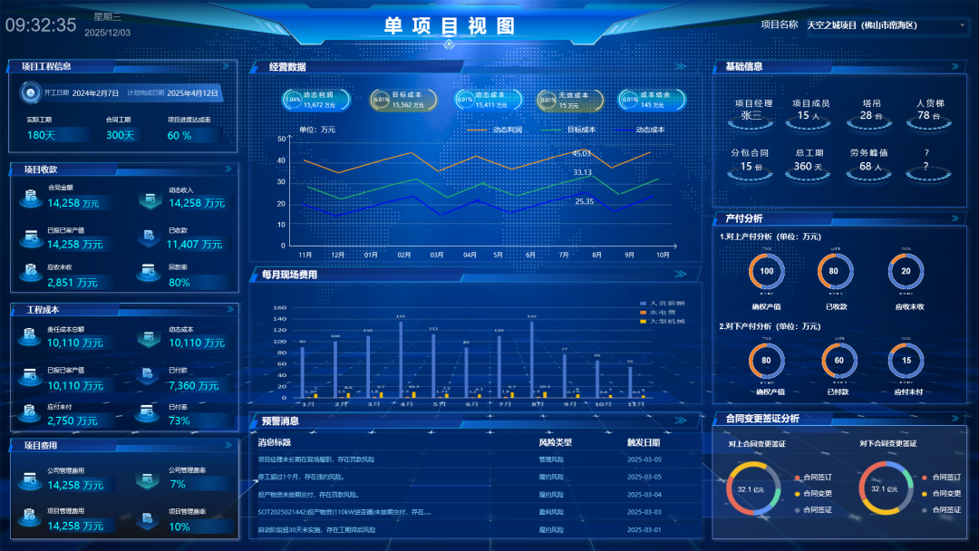
Task: Toggle 合同签证 legend under 对下合同变更签证
Action: [943, 510]
